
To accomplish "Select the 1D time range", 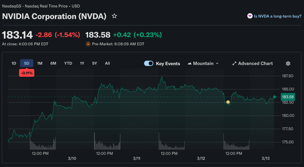I will pyautogui.click(x=14, y=63).
